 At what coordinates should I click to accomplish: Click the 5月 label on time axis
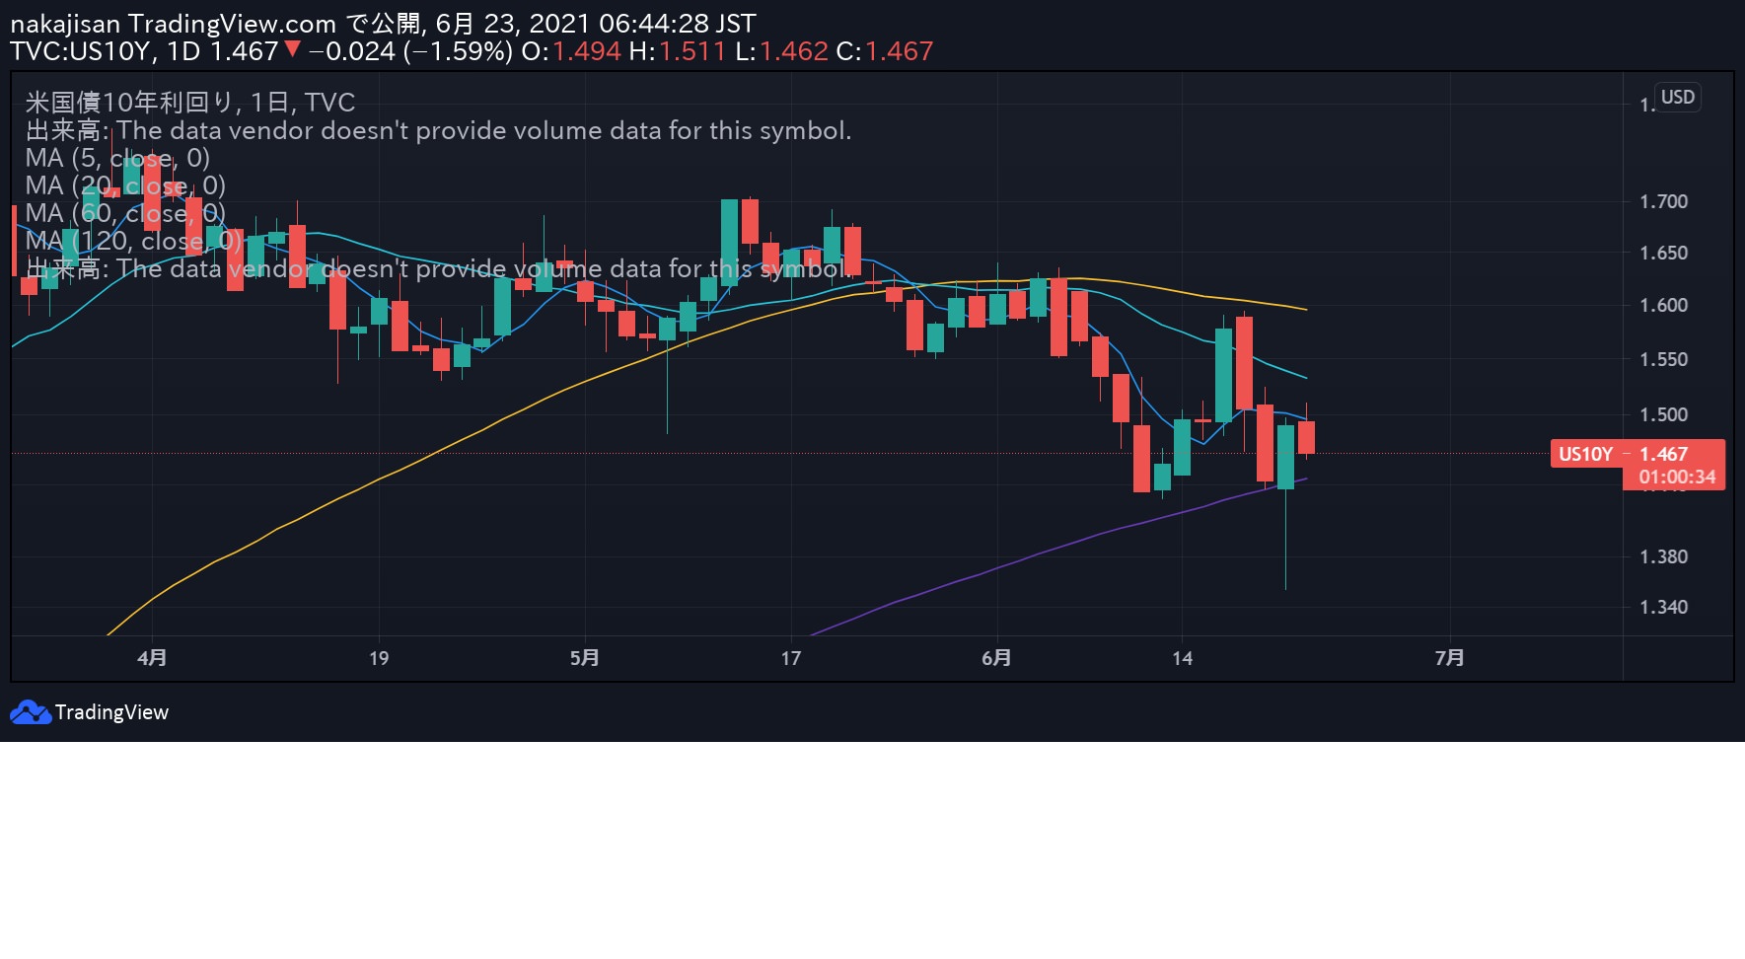click(585, 658)
